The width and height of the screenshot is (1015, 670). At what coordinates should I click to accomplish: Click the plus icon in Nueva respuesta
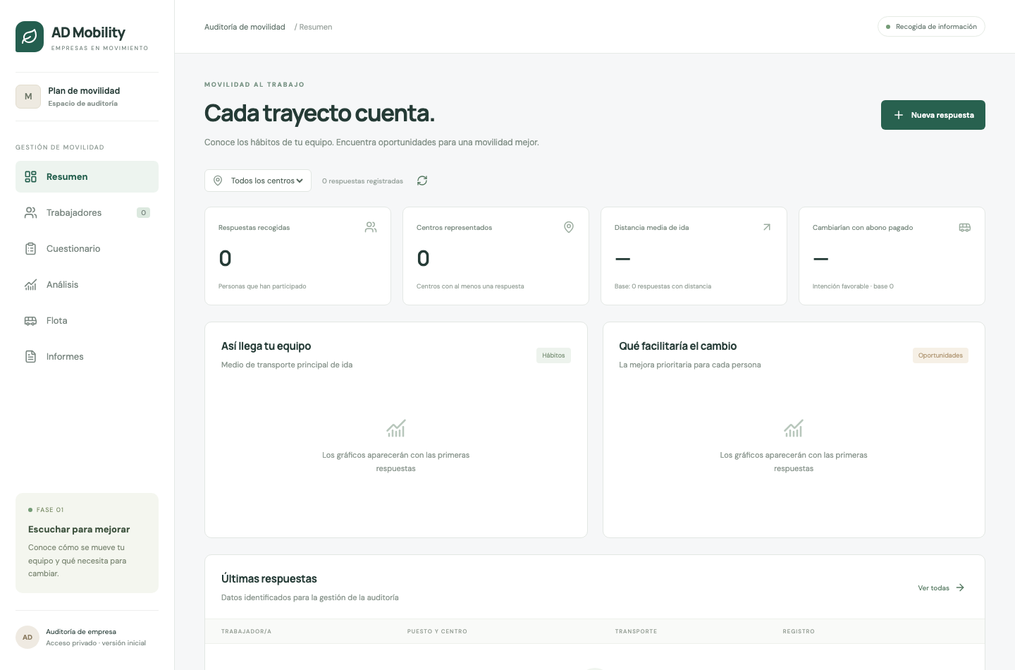[899, 115]
